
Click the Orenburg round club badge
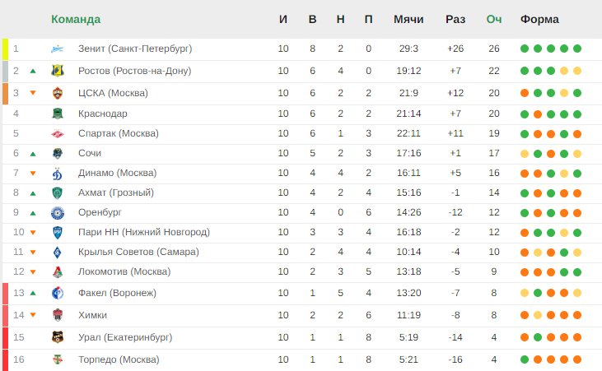point(57,212)
